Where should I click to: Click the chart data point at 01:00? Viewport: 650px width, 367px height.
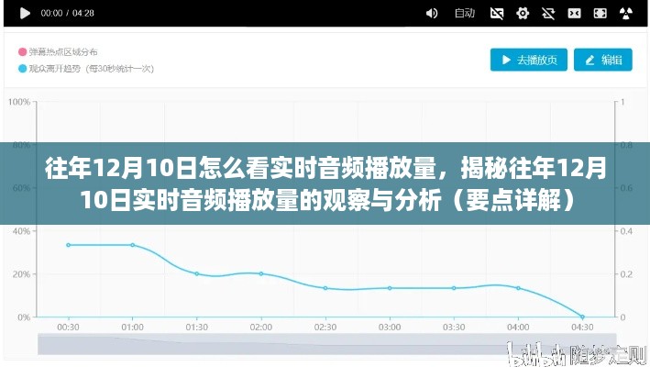click(132, 245)
